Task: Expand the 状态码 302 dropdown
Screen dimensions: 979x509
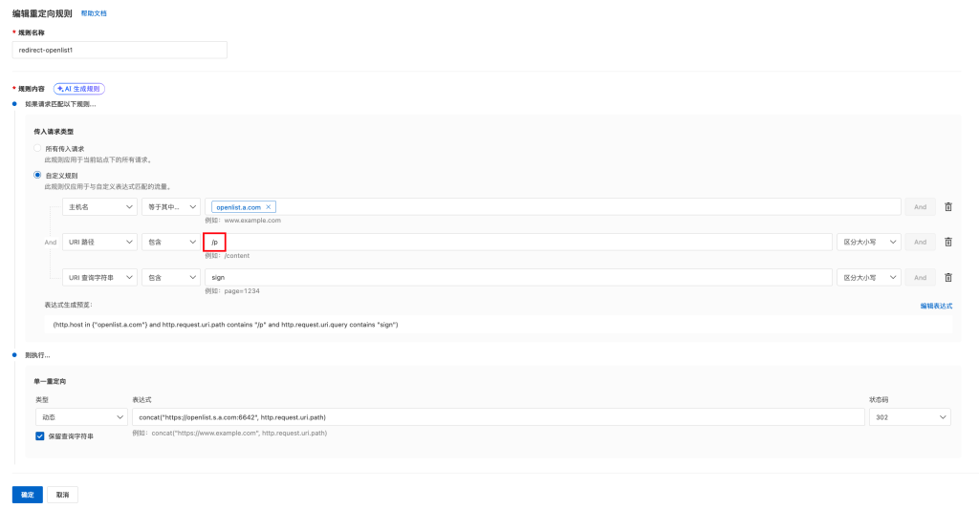Action: click(x=908, y=416)
